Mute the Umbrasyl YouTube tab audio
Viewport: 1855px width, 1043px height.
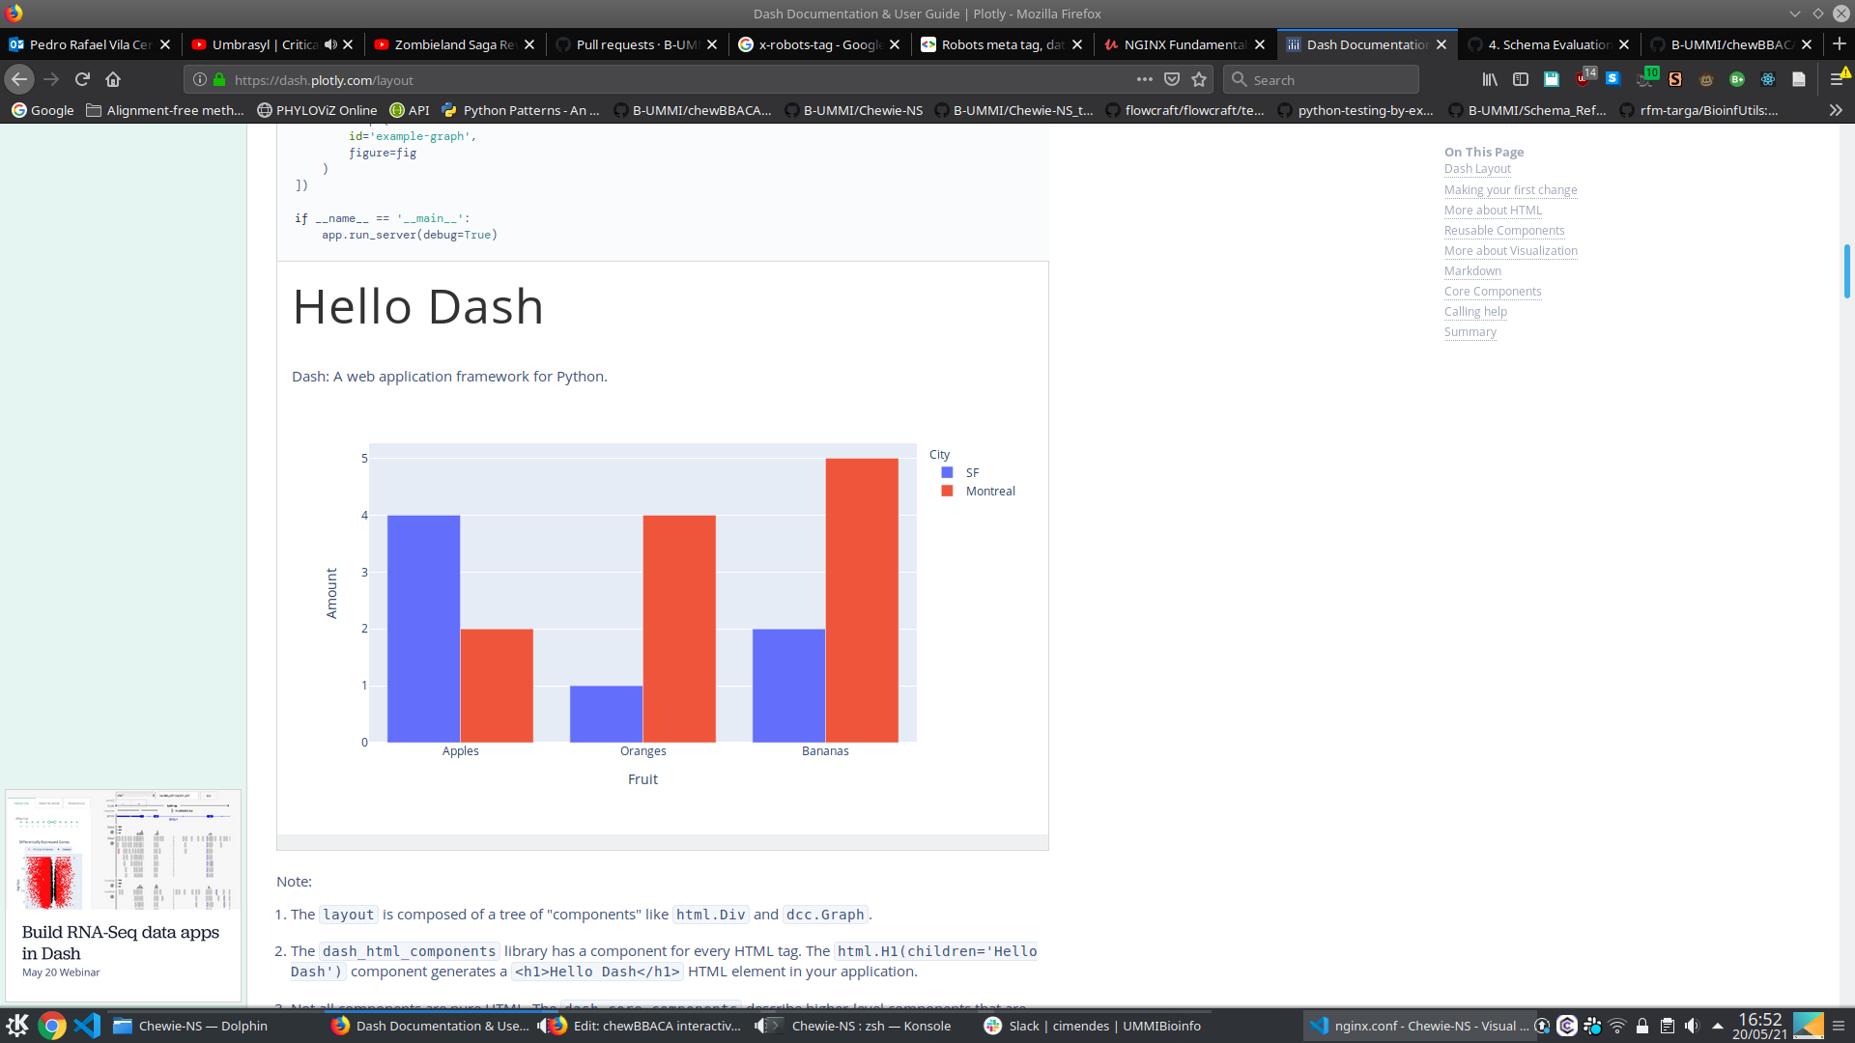[x=330, y=44]
